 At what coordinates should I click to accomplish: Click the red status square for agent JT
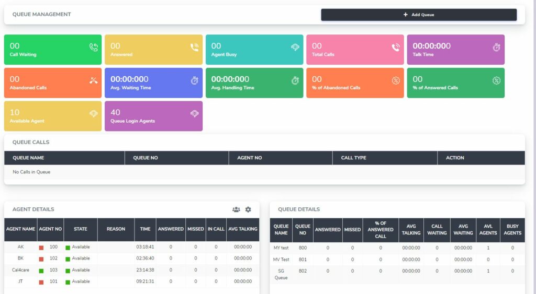(41, 283)
